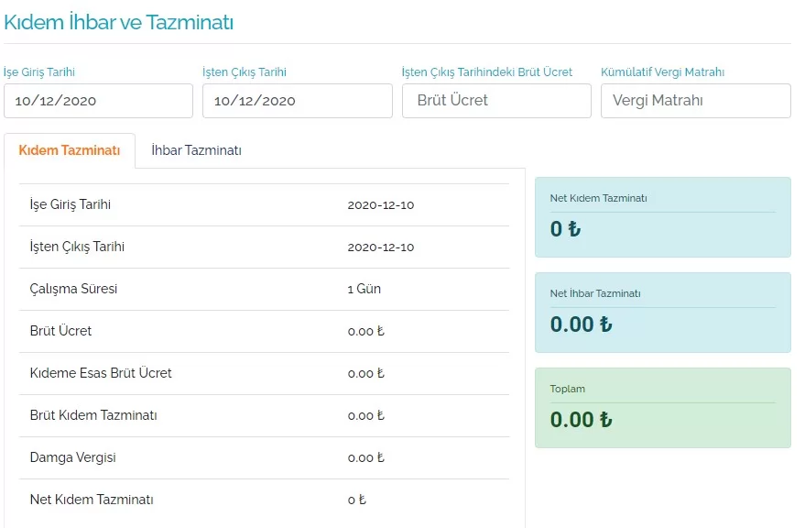Focus the Brüt Ücret input field
This screenshot has width=805, height=528.
[x=496, y=101]
